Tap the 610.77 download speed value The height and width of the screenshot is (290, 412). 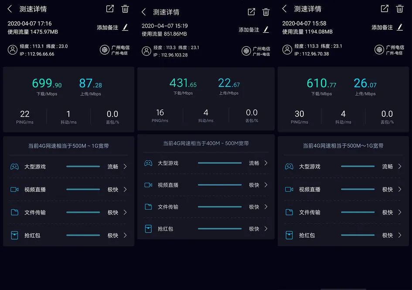coord(321,83)
